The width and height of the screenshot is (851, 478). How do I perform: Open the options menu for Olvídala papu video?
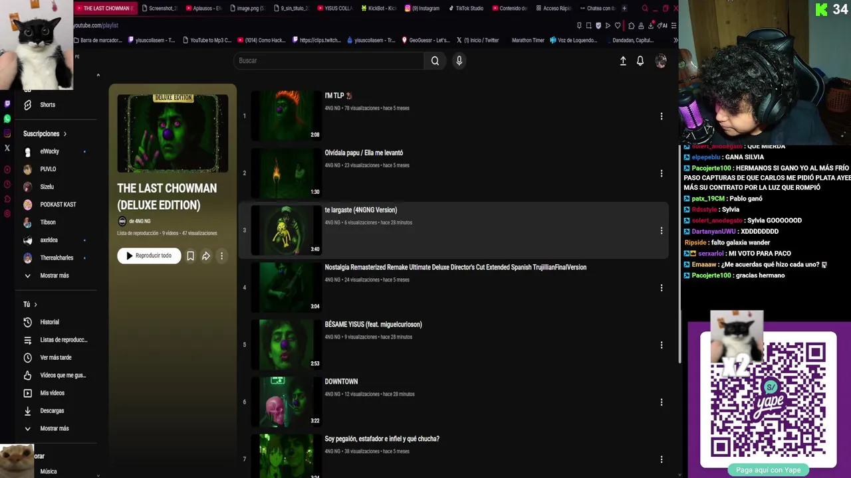click(662, 173)
